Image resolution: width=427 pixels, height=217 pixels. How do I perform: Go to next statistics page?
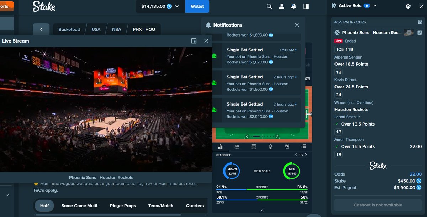point(306,155)
